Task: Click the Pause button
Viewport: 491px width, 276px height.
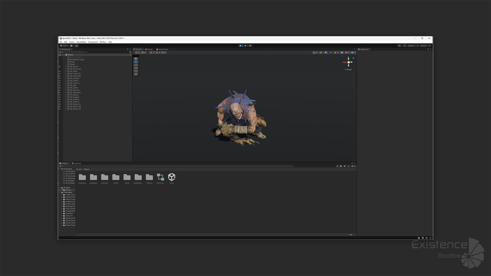Action: pyautogui.click(x=245, y=46)
